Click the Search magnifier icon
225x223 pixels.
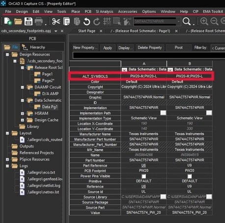point(187,21)
